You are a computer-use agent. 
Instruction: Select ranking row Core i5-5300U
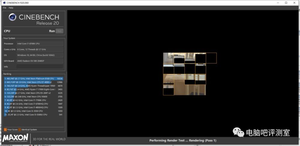(x=34, y=115)
